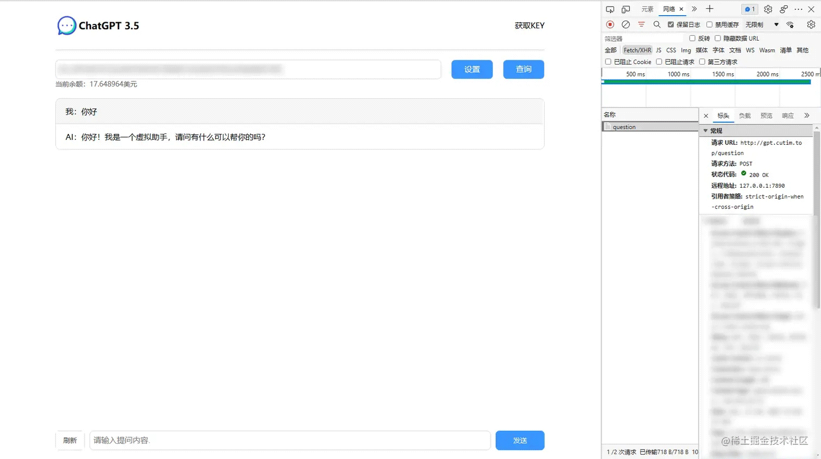Viewport: 821px width, 459px height.
Task: Click the 发送 send button
Action: tap(520, 441)
